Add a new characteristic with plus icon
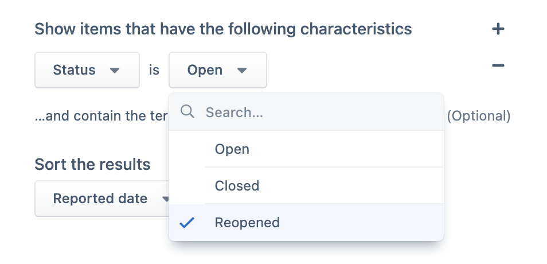Viewport: 547px width, 264px height. (498, 29)
